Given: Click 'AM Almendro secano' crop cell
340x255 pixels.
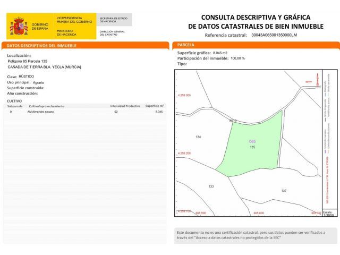Looking at the screenshot, I should pyautogui.click(x=41, y=112).
